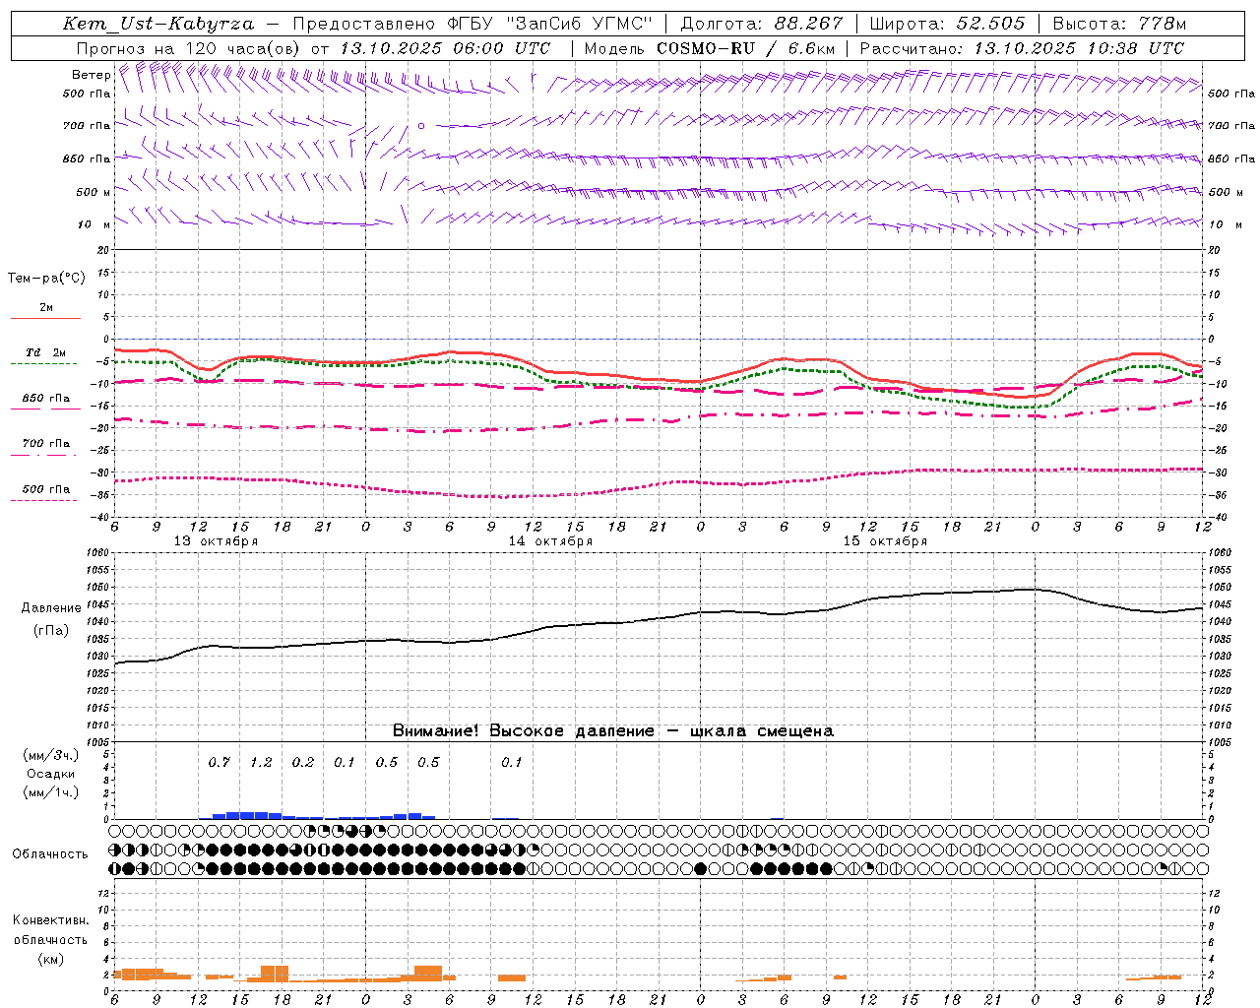The height and width of the screenshot is (1008, 1260).
Task: Click the date label '14 октября'
Action: 550,541
